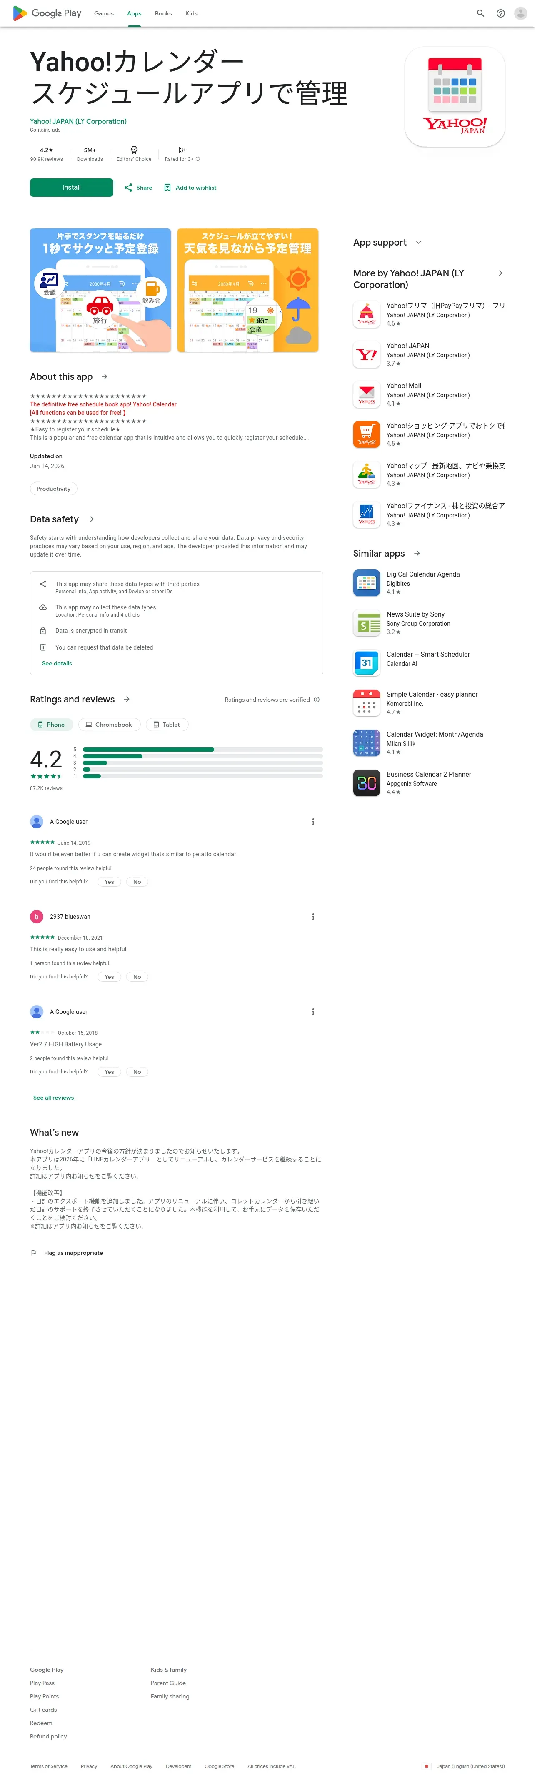Select the Phone device filter chip
This screenshot has height=1783, width=535.
click(x=50, y=725)
